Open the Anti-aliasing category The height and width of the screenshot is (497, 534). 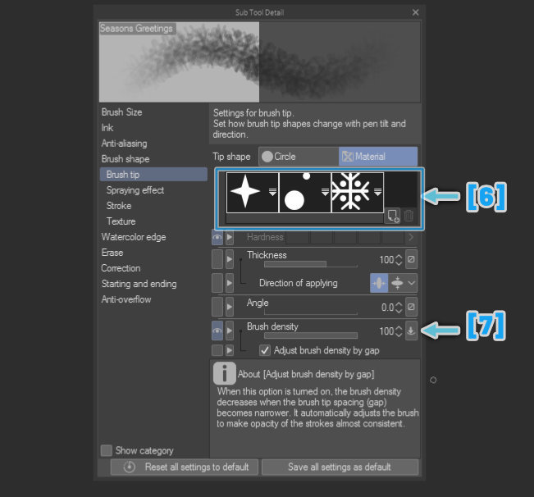tap(125, 144)
